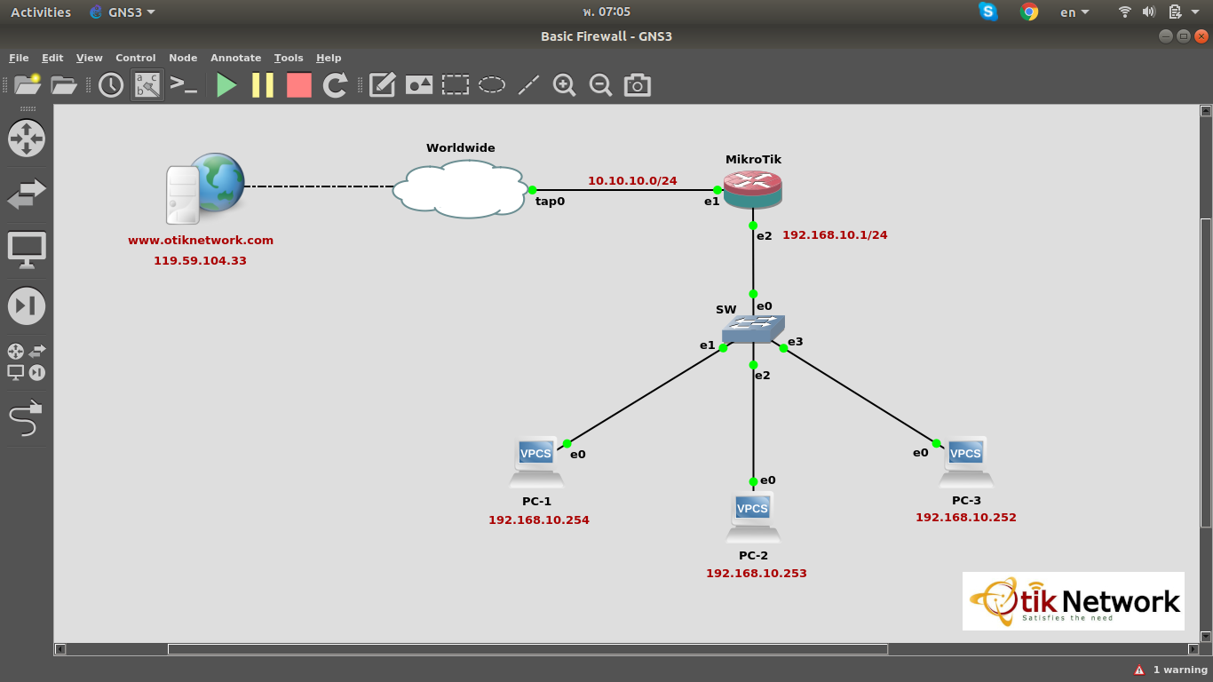
Task: Select the Draw ellipse tool
Action: [x=492, y=85]
